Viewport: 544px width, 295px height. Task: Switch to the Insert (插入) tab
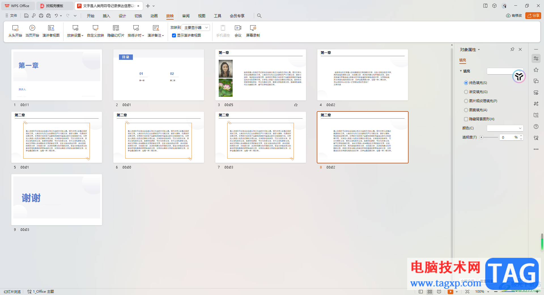(107, 16)
